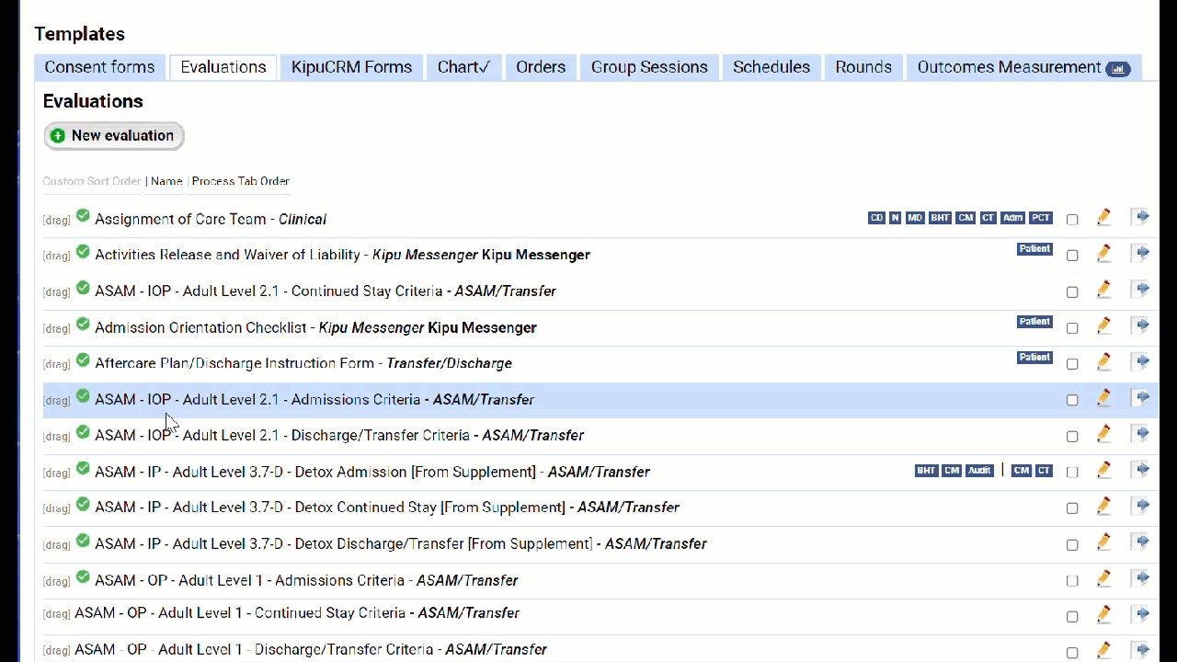Image resolution: width=1177 pixels, height=662 pixels.
Task: Click green status check for Aftercare Plan form
Action: click(x=83, y=360)
